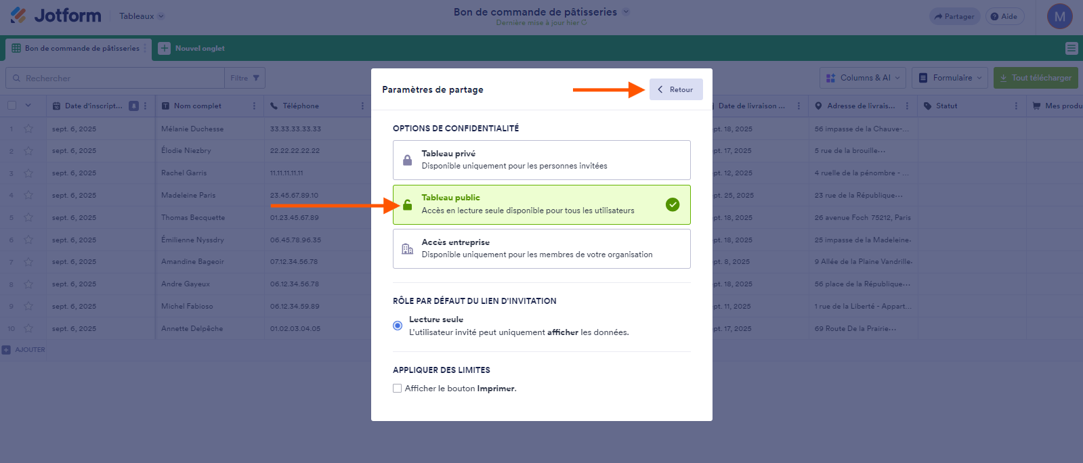
Task: Check the select-all rows checkbox
Action: (12, 106)
